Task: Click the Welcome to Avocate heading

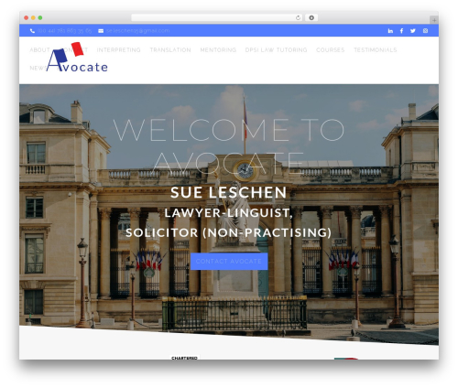Action: 229,147
